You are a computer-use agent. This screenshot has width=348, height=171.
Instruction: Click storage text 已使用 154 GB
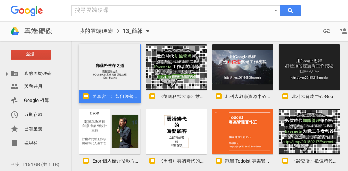click(35, 165)
